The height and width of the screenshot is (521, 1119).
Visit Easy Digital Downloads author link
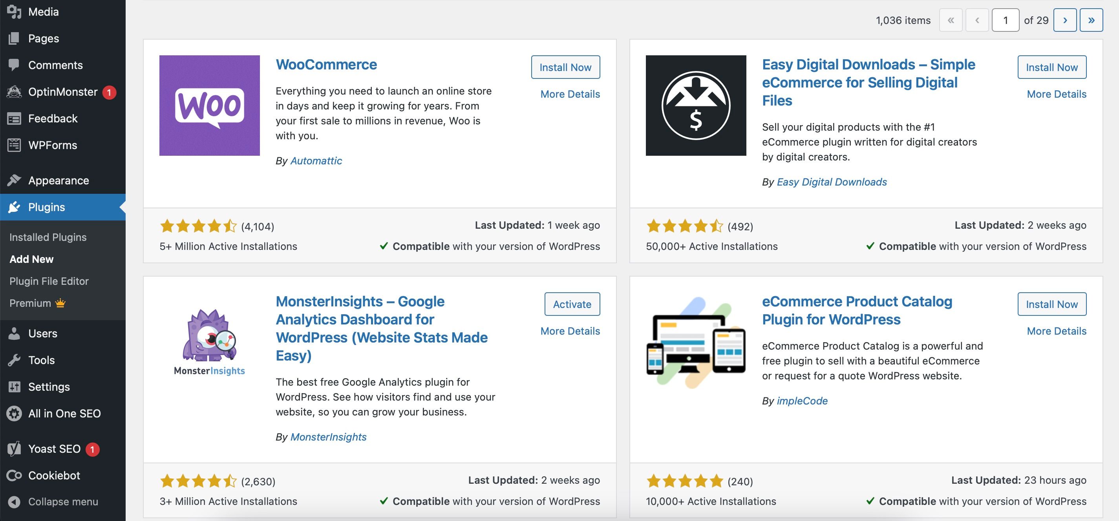tap(832, 182)
